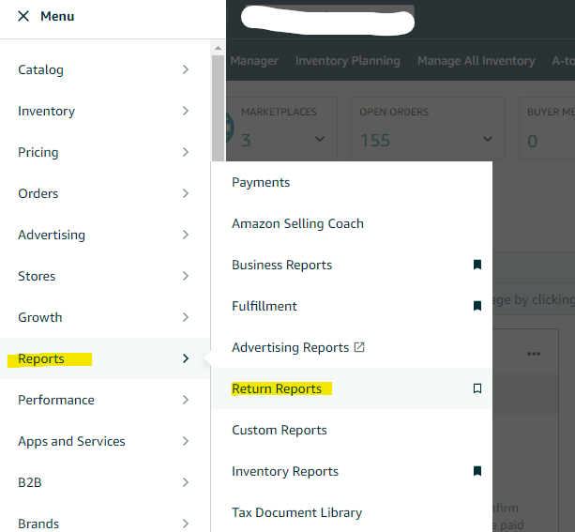
Task: Click the Menu heading text
Action: pos(57,16)
